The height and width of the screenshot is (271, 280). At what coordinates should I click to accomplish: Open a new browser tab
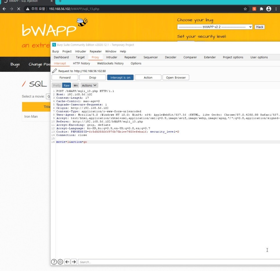pyautogui.click(x=60, y=1)
